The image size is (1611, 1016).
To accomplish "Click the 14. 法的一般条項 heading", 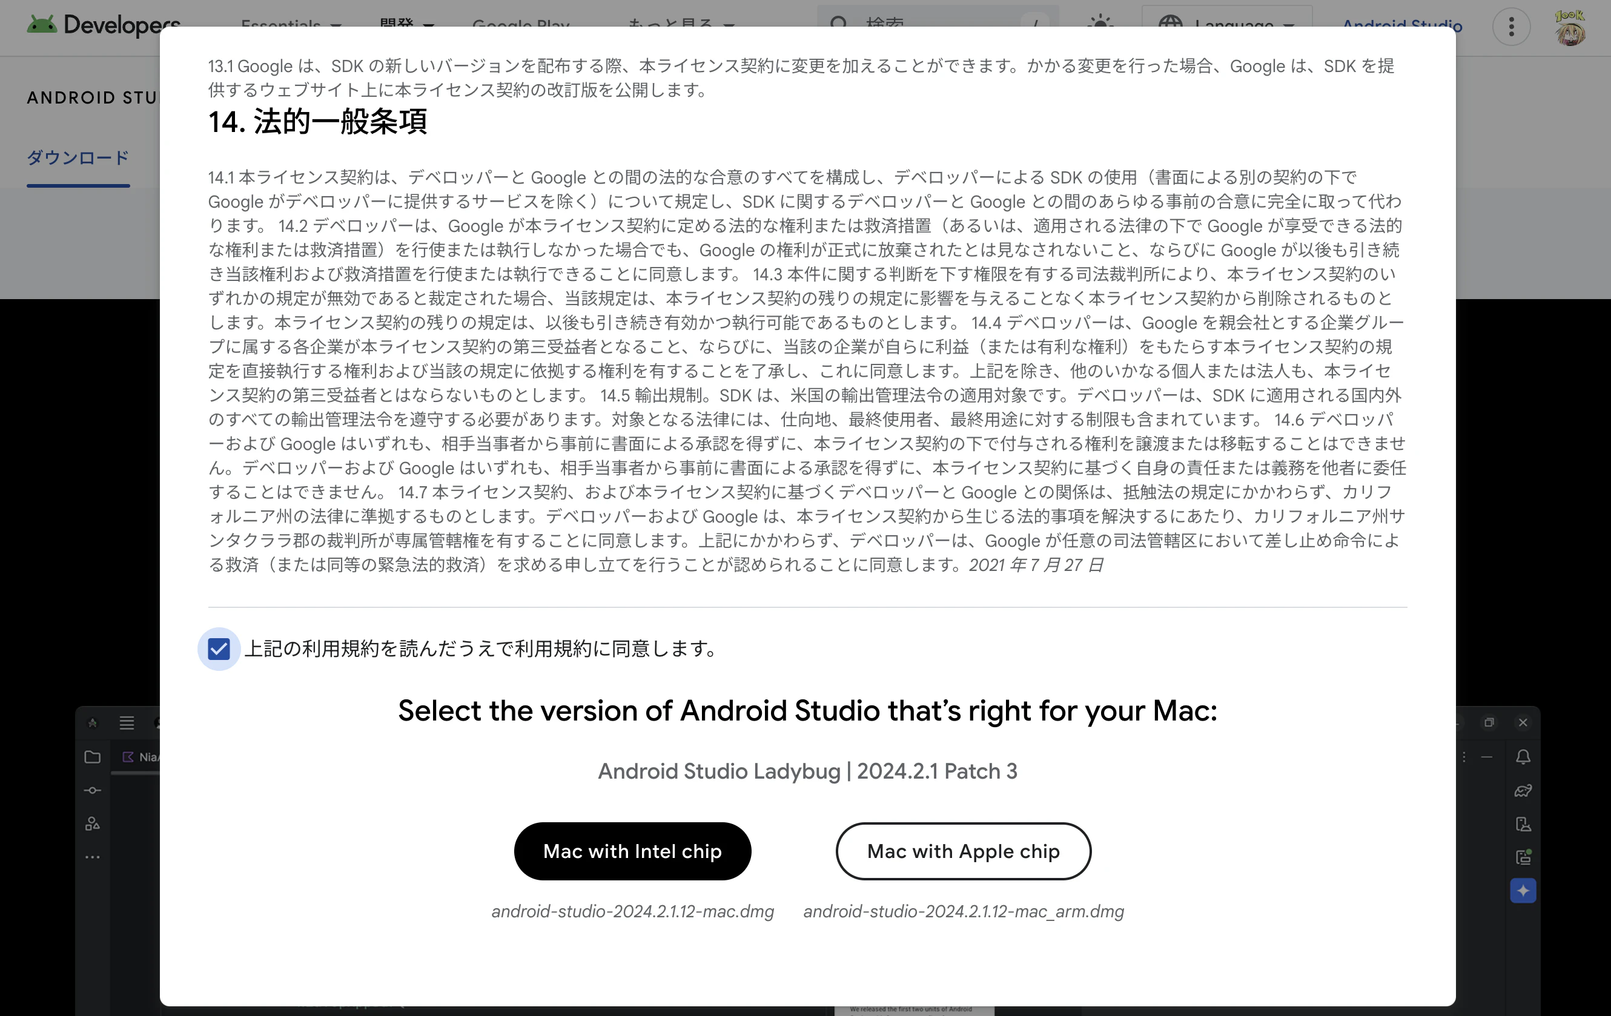I will click(317, 122).
